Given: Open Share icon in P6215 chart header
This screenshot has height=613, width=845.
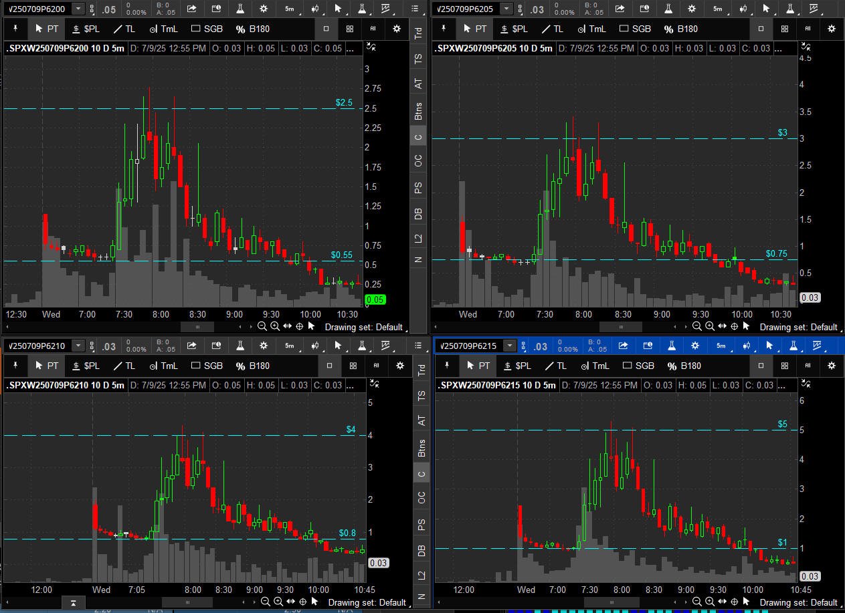Looking at the screenshot, I should (x=624, y=346).
